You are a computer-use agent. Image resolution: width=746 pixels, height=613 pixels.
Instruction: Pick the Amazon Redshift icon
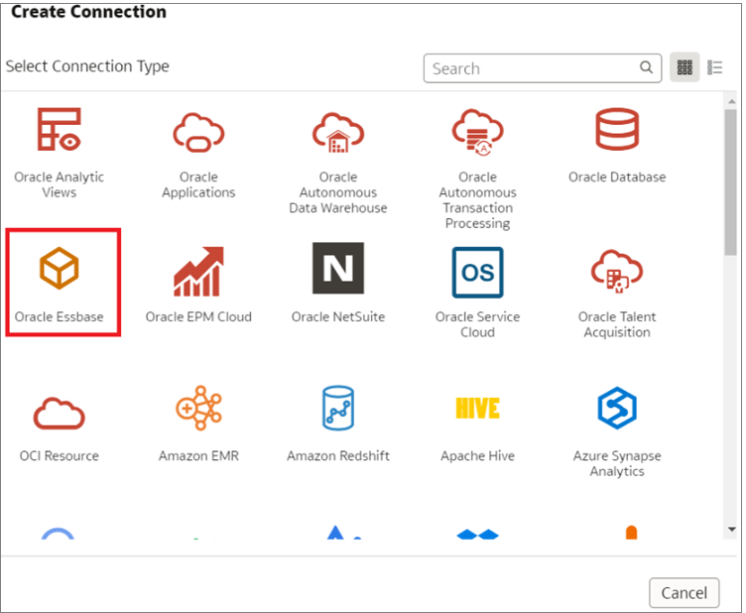tap(338, 408)
